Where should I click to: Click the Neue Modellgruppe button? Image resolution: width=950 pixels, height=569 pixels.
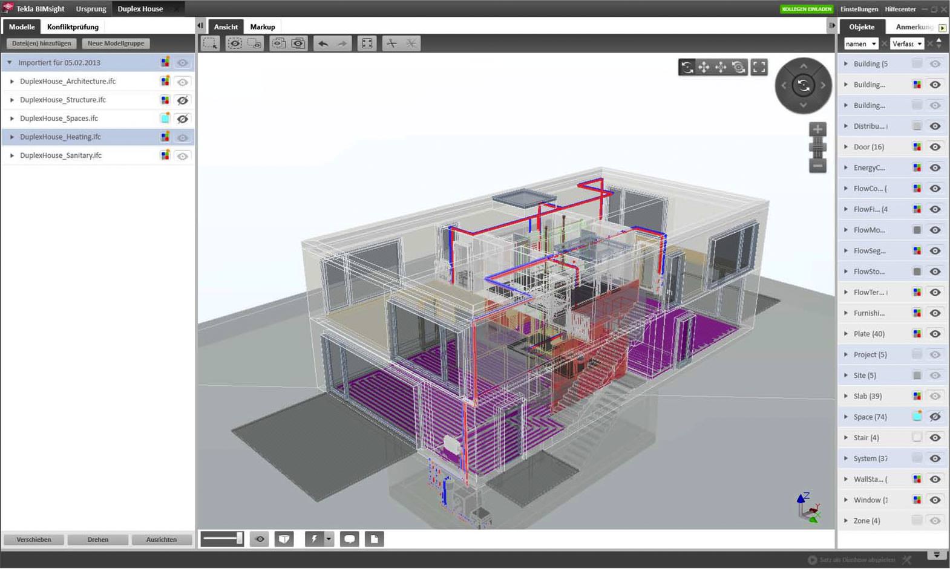click(116, 44)
